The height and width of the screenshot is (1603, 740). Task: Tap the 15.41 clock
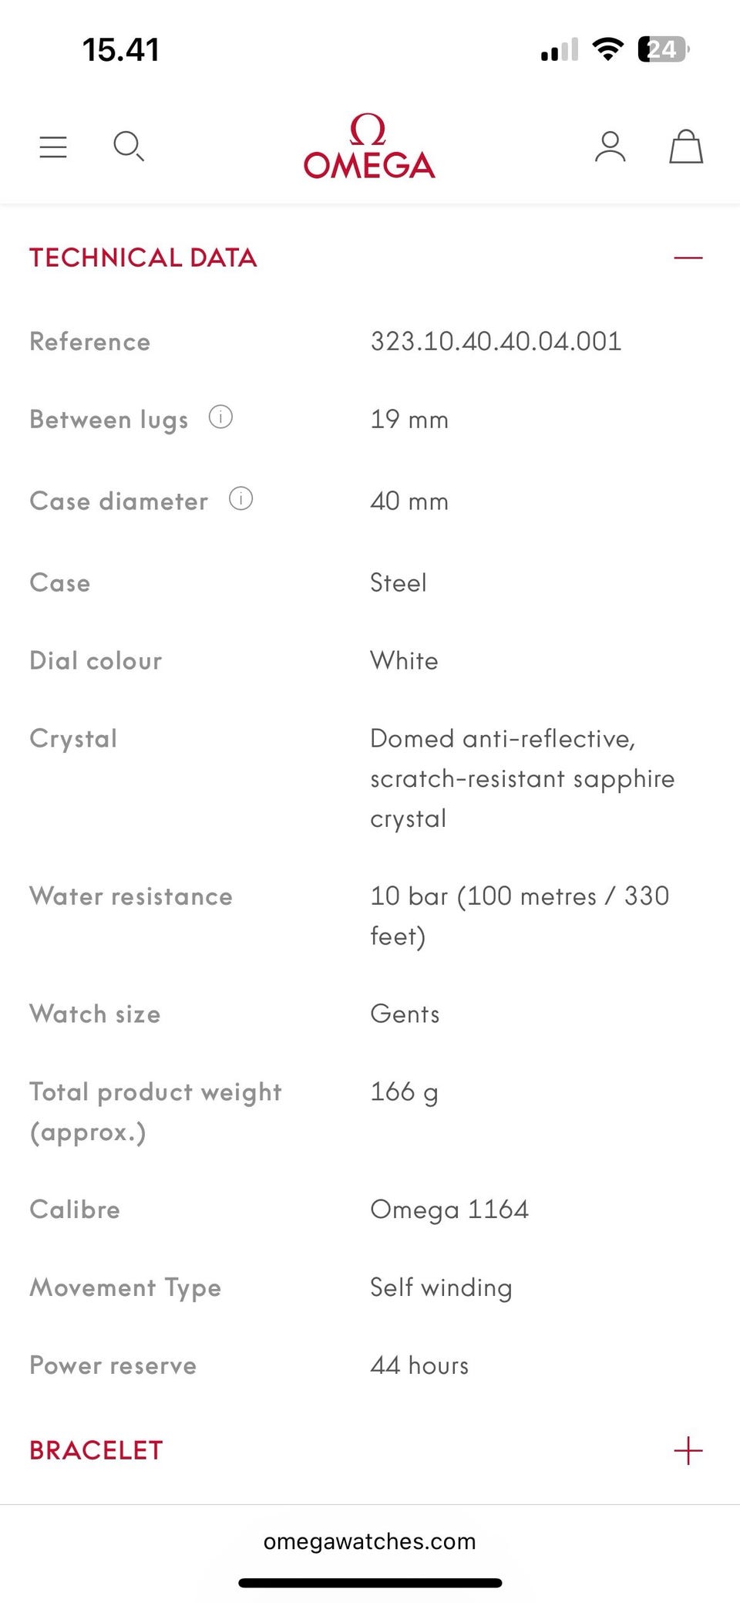121,50
